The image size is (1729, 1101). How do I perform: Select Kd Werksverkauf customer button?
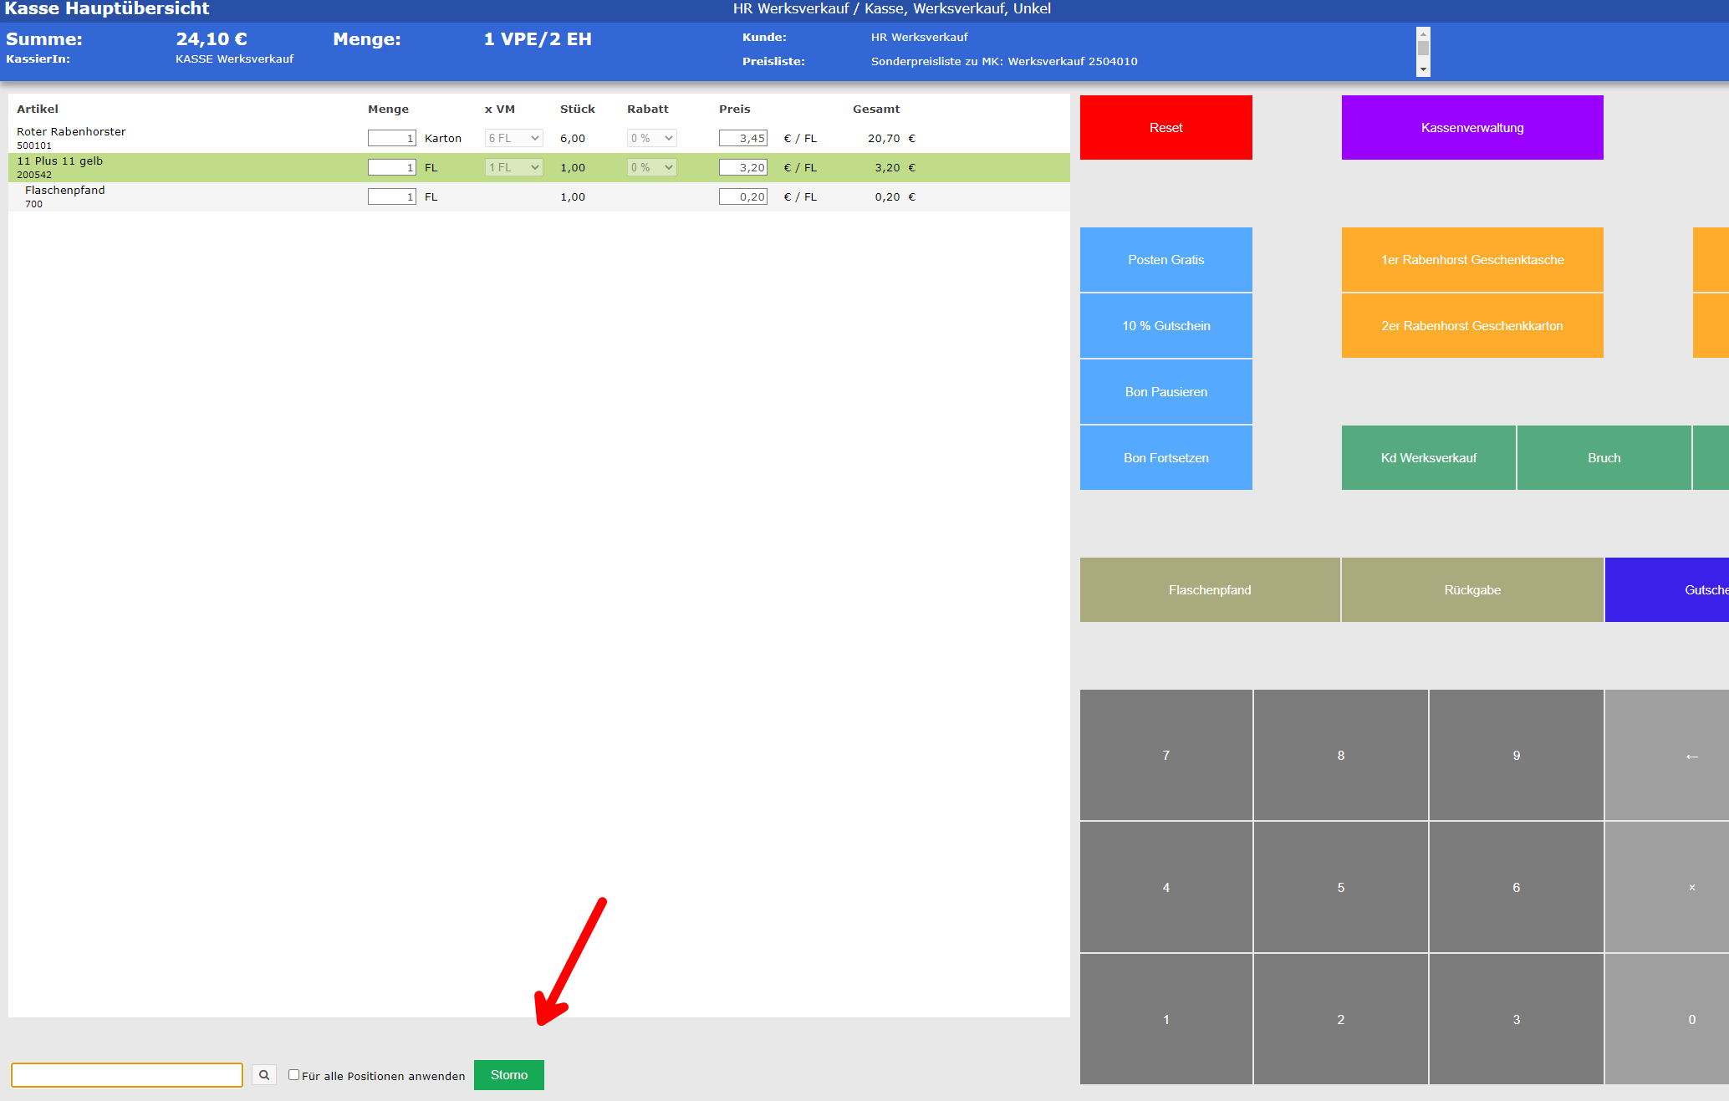coord(1428,457)
